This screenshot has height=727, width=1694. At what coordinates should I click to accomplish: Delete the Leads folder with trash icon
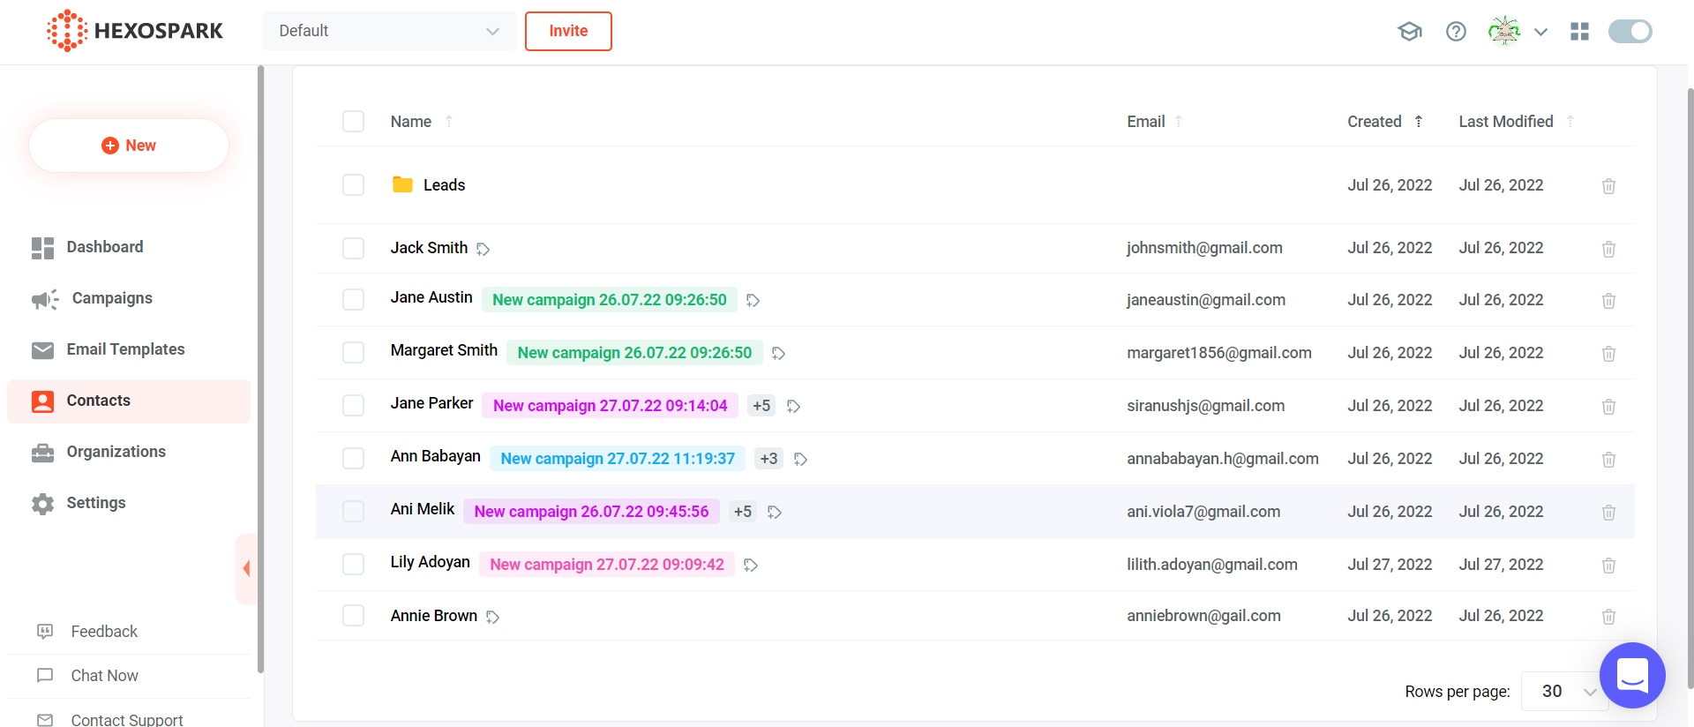coord(1608,186)
